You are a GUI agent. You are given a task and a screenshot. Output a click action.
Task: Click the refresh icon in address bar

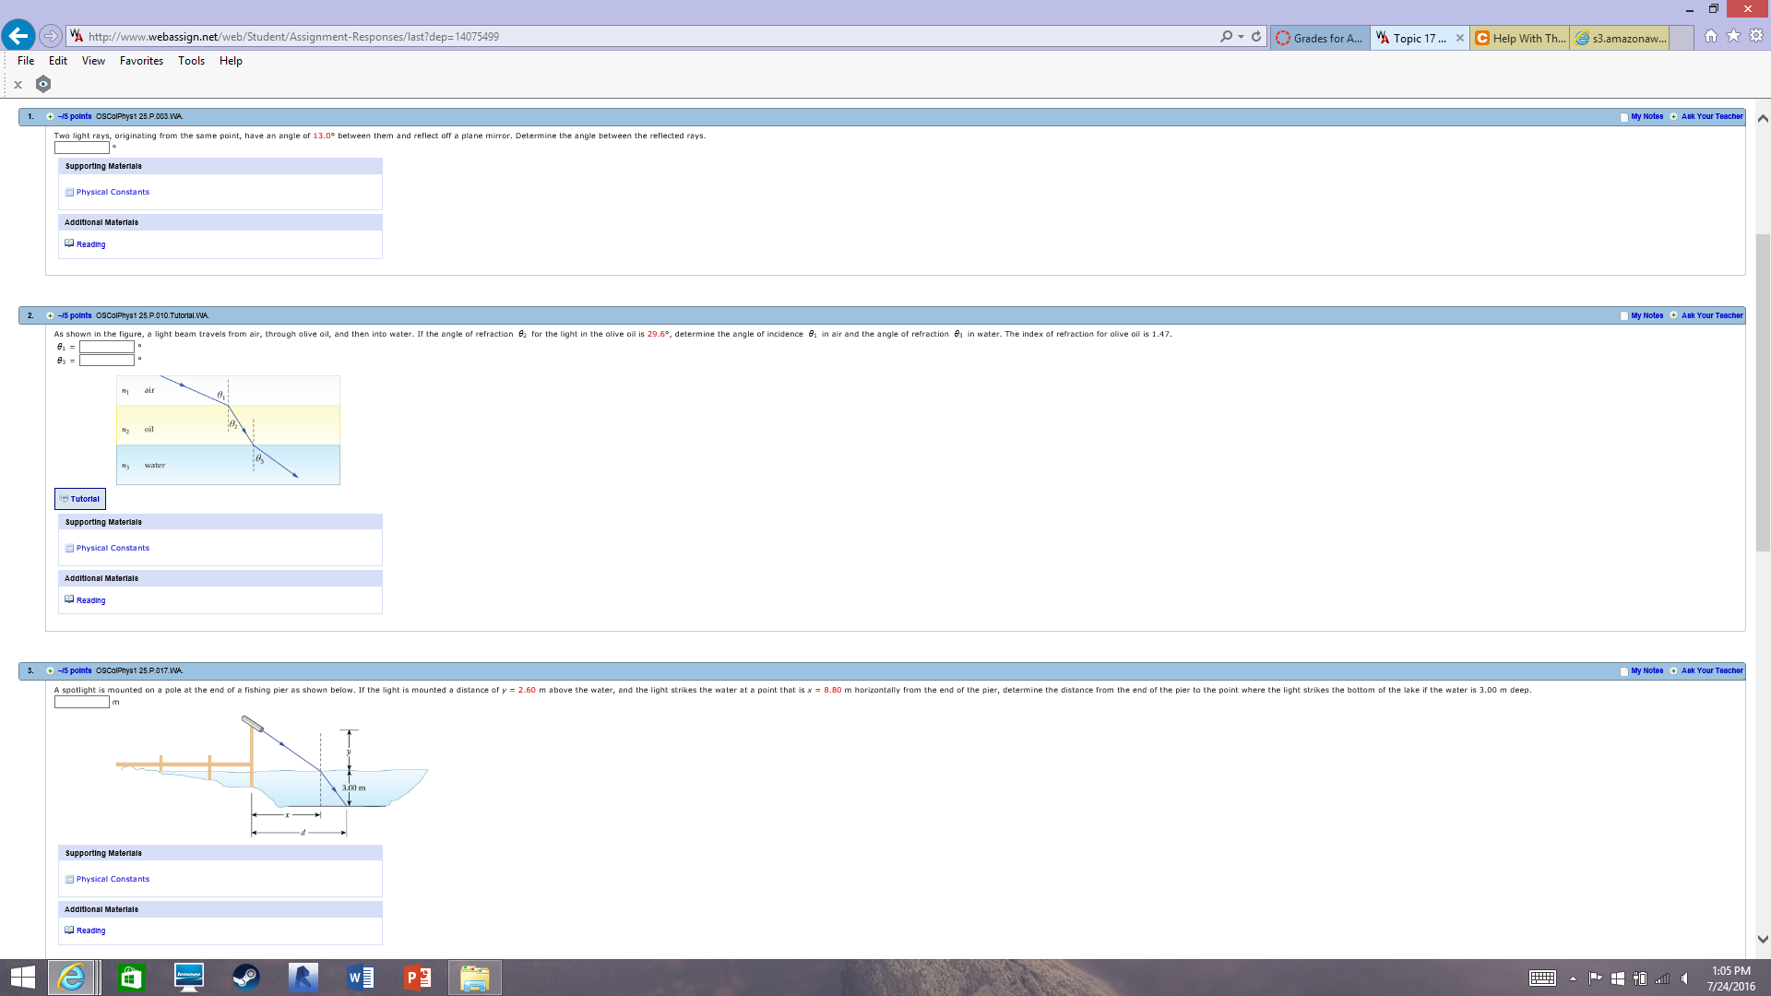pos(1256,37)
